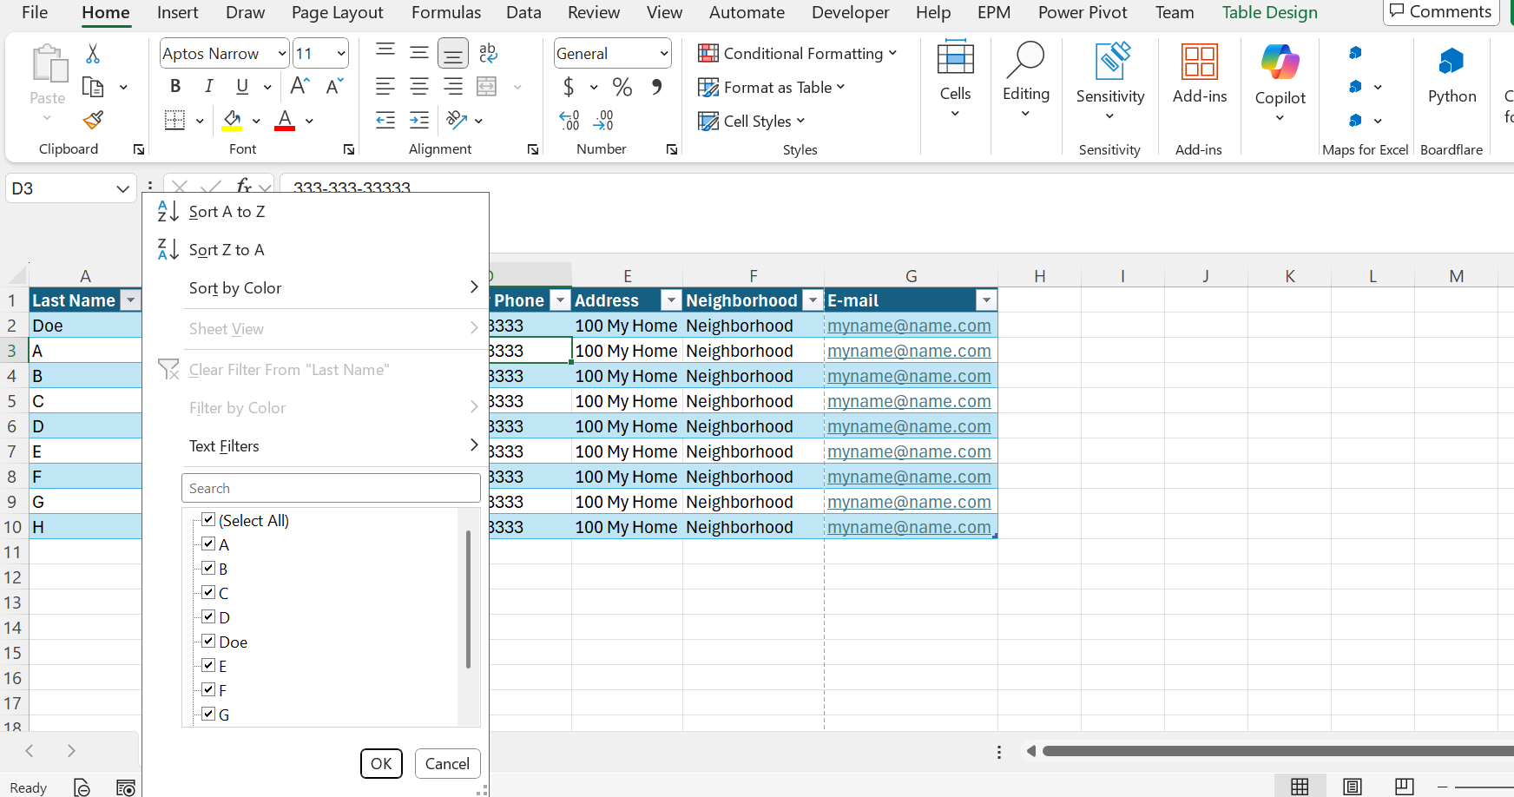1514x797 pixels.
Task: Uncheck the Doe filter entry
Action: 208,641
